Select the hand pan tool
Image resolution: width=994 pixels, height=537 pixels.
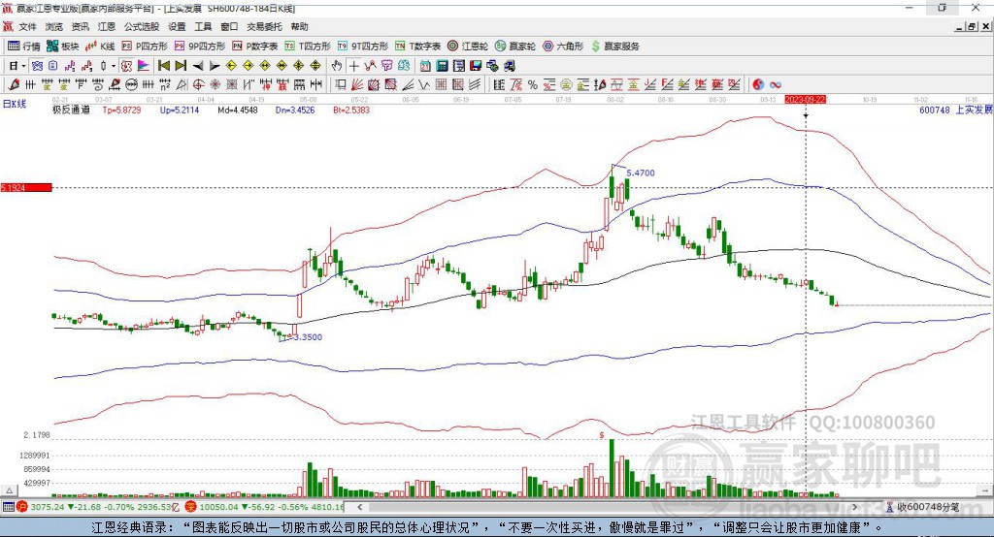pyautogui.click(x=336, y=66)
